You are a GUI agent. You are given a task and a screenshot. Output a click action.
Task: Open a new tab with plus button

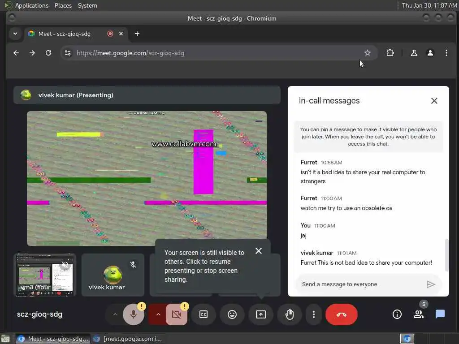[x=137, y=34]
